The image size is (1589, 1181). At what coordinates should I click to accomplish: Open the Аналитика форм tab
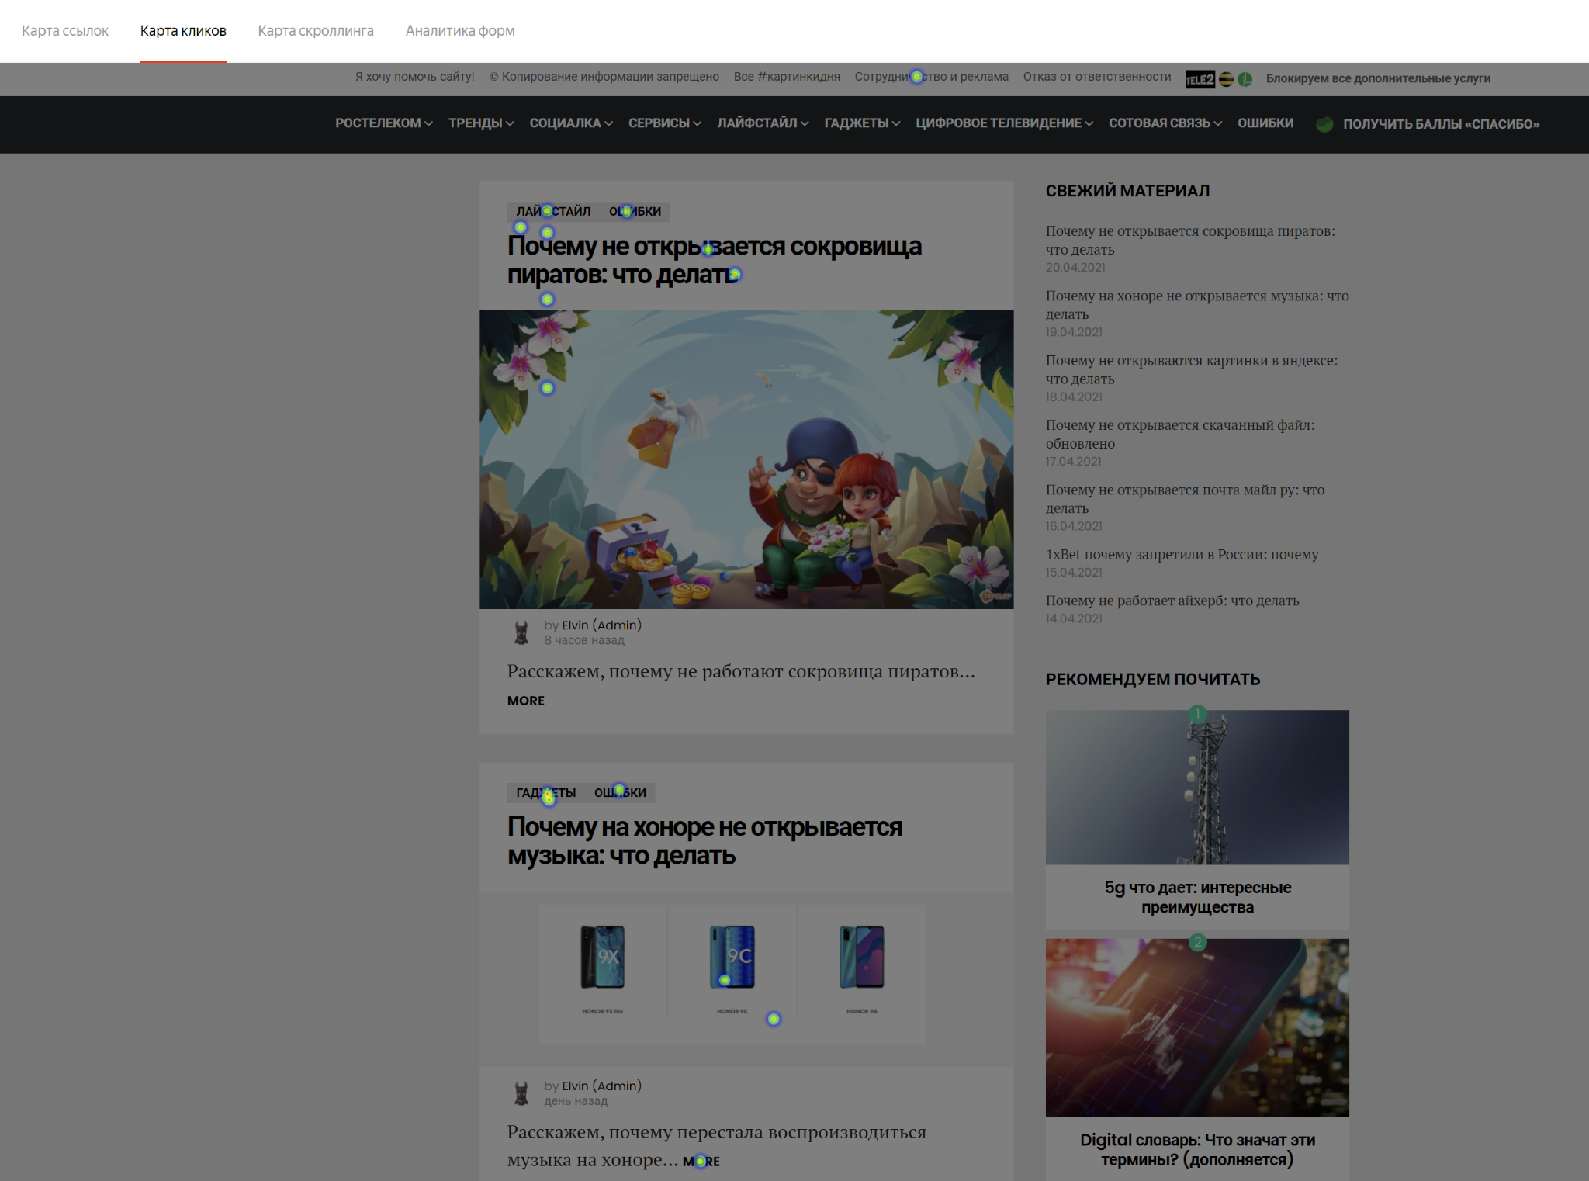[460, 31]
